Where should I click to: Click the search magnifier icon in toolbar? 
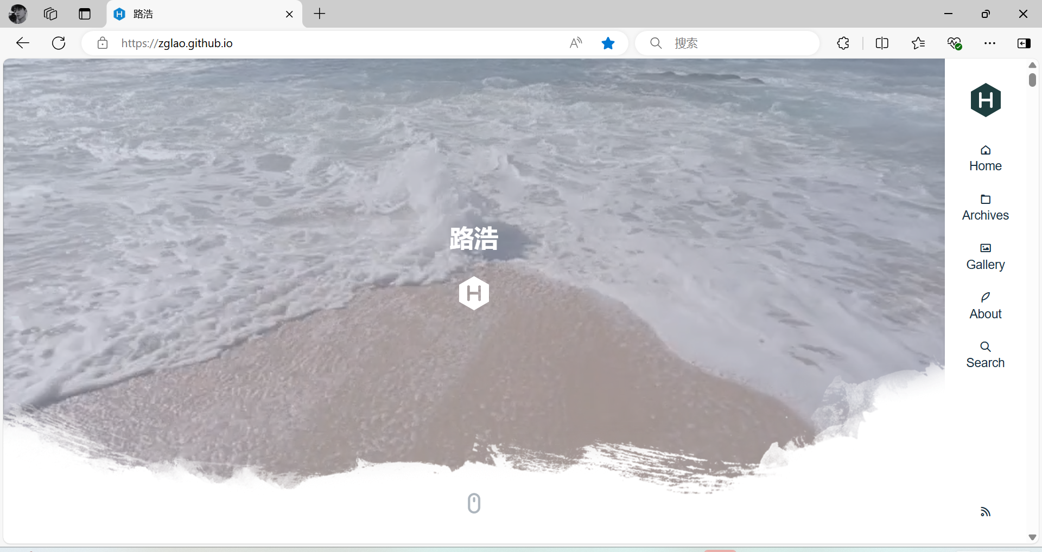pos(656,43)
